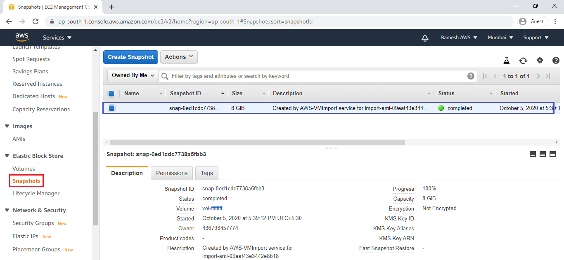Image resolution: width=564 pixels, height=260 pixels.
Task: Open table settings gear icon
Action: [x=540, y=61]
